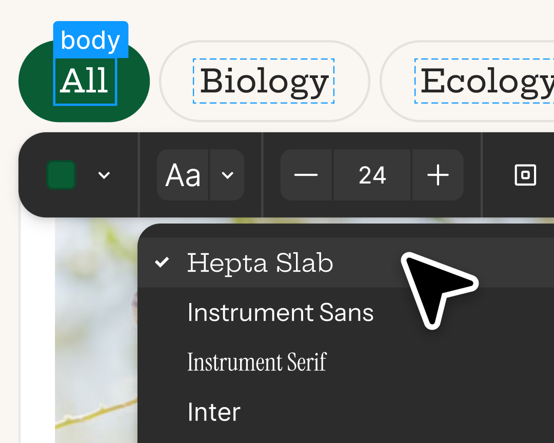Select the Instrument Sans font
Viewport: 554px width, 443px height.
pyautogui.click(x=281, y=312)
